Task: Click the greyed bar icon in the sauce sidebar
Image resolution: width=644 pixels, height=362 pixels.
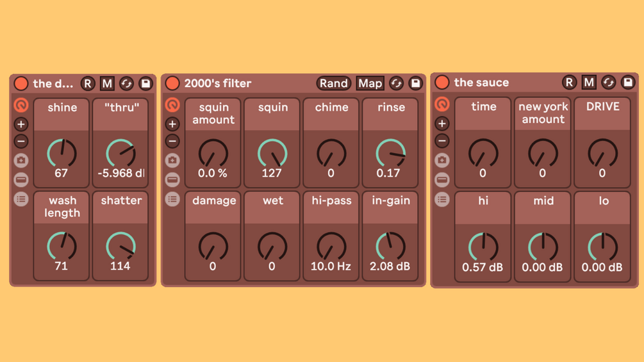Action: [442, 179]
